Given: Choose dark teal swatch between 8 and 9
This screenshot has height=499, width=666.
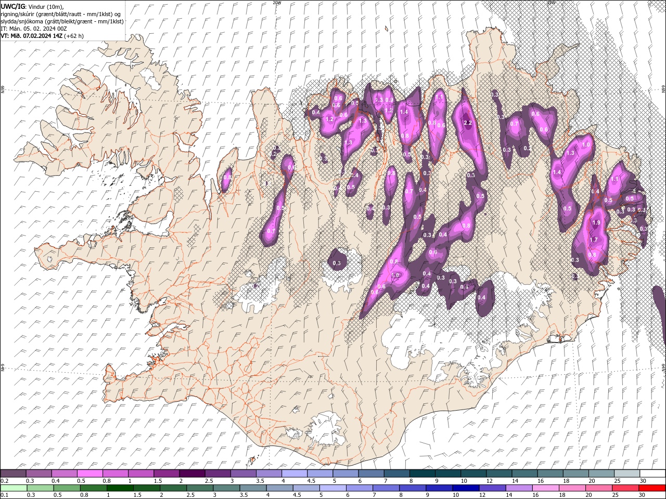Looking at the screenshot, I should pos(422,473).
